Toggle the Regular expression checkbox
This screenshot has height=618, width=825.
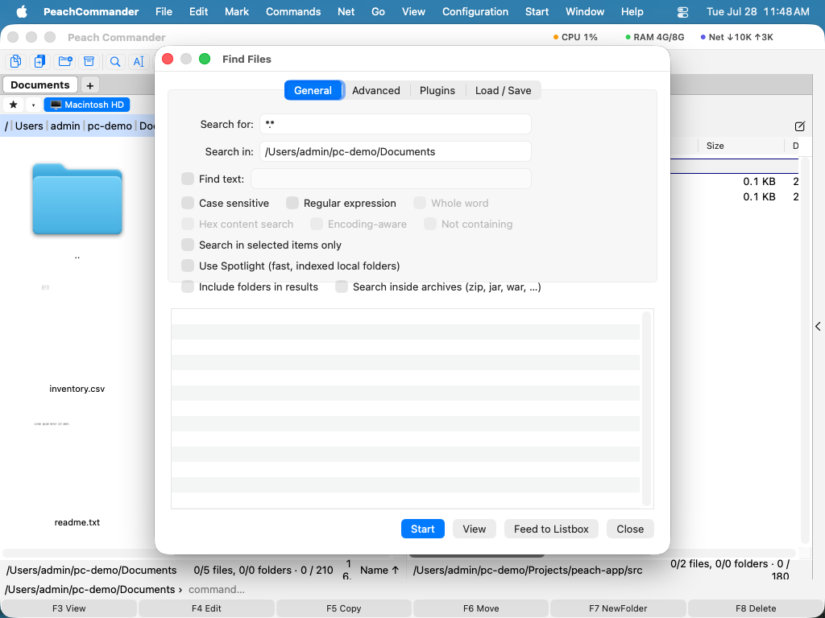[292, 203]
